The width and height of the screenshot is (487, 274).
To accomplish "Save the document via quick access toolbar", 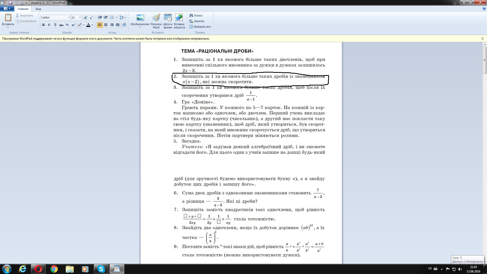I will (10, 3).
